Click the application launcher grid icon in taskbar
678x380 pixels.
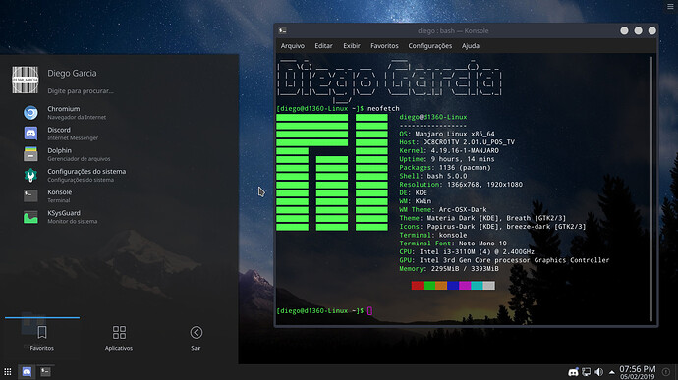pyautogui.click(x=8, y=371)
